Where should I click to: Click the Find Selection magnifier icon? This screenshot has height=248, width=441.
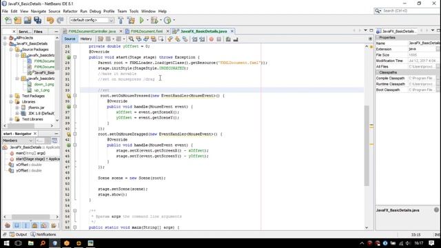click(x=131, y=39)
